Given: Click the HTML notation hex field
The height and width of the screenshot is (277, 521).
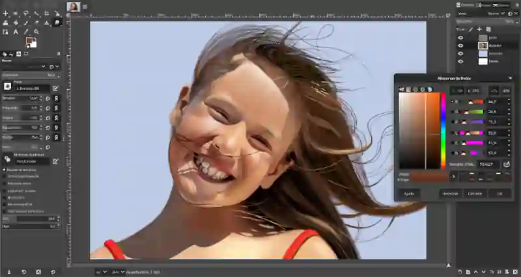Looking at the screenshot, I should 488,165.
